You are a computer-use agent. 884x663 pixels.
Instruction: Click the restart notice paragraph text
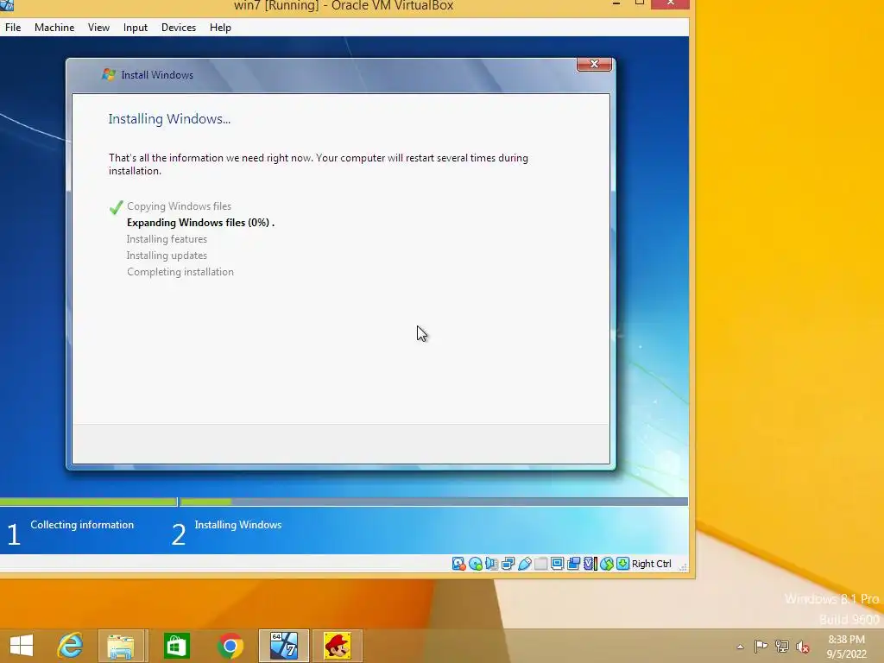coord(319,164)
